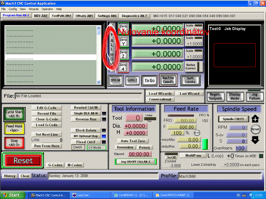Click Cycle Start button
This screenshot has width=266, height=199.
[14, 114]
